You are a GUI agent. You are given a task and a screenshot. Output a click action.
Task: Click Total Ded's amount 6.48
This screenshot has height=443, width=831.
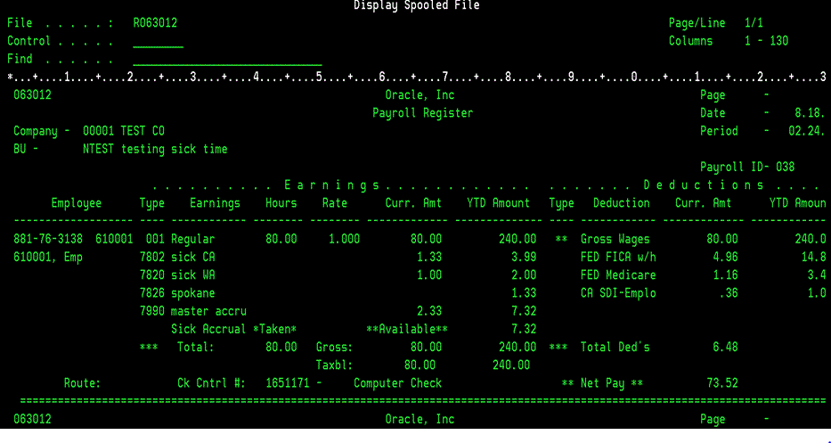coord(726,348)
